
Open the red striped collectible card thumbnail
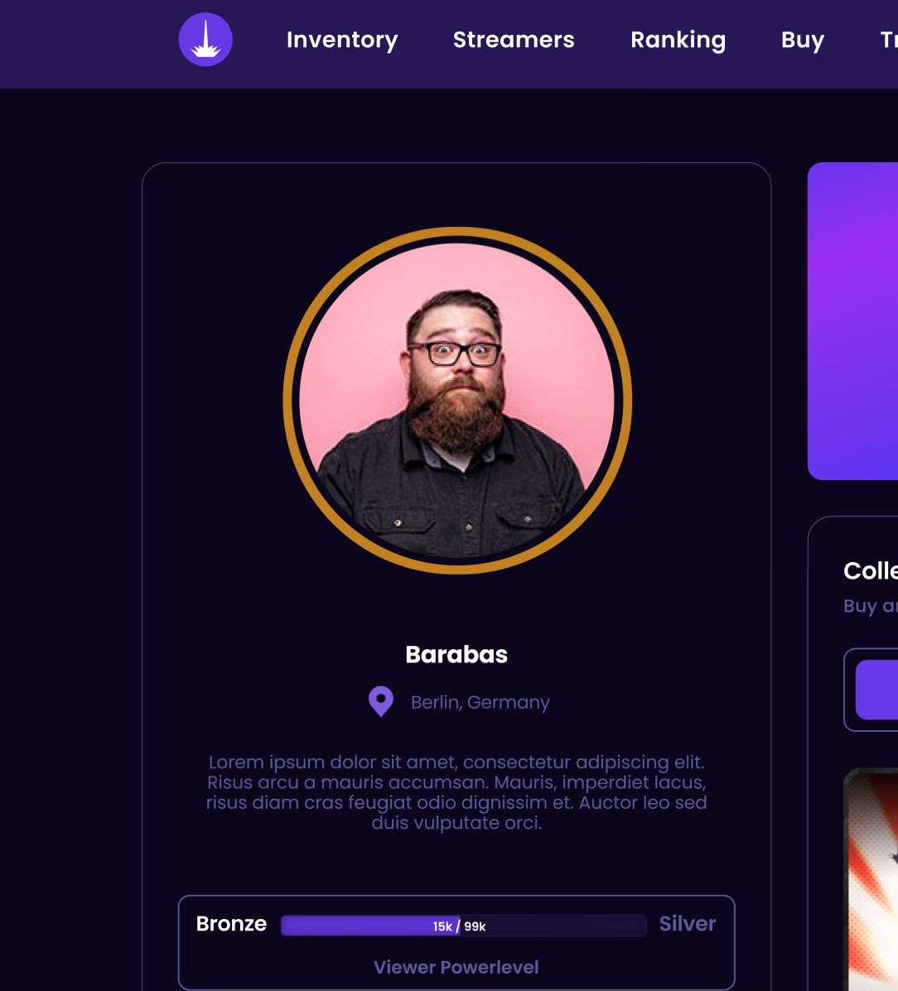(871, 879)
